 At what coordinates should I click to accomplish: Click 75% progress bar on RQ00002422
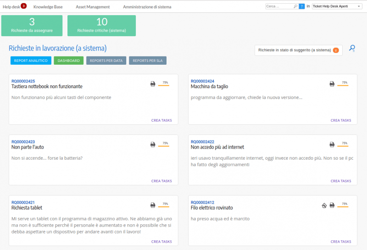point(343,144)
